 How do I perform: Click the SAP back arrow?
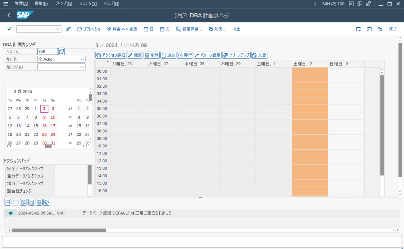click(x=9, y=15)
